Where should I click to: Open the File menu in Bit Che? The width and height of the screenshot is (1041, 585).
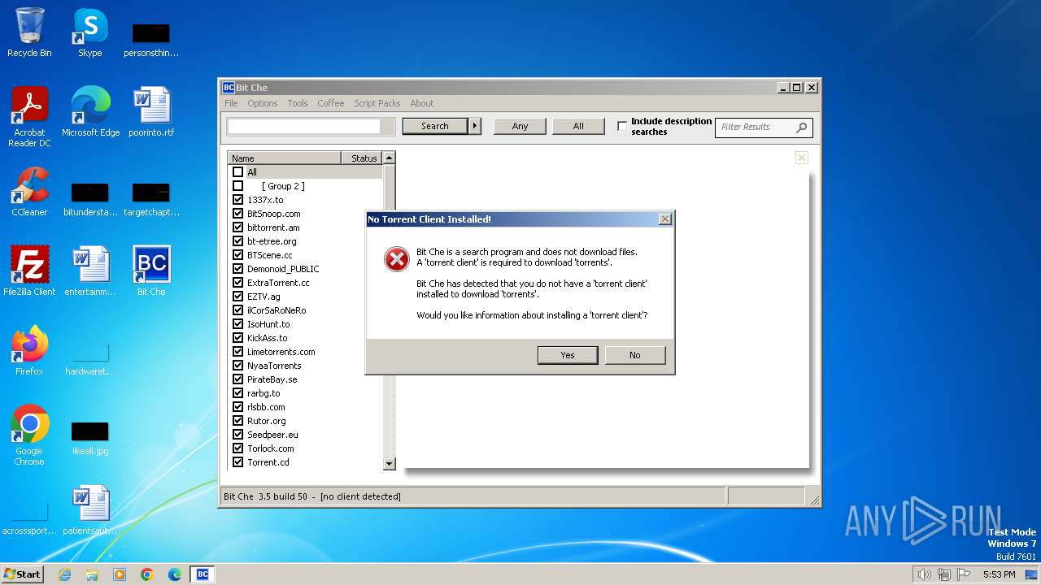tap(231, 103)
